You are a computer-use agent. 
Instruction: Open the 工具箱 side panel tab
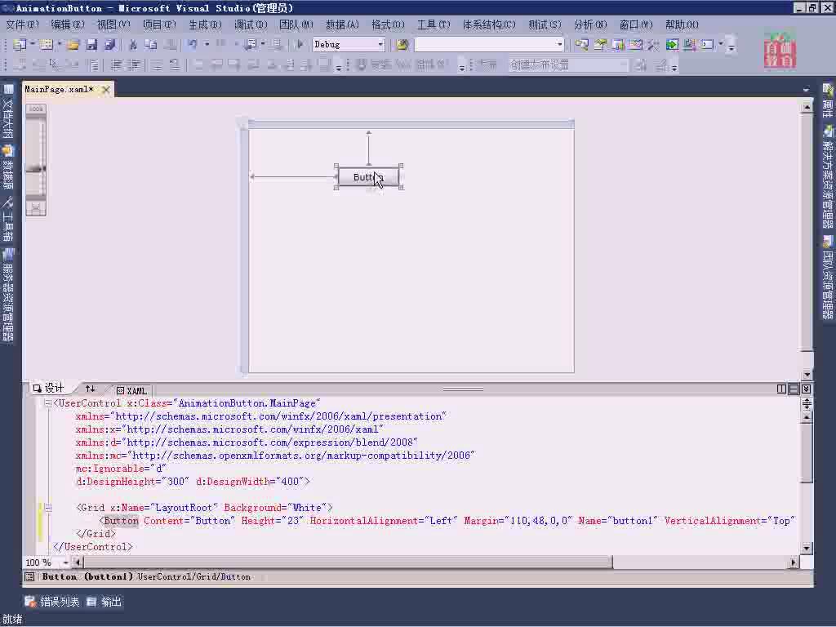pyautogui.click(x=7, y=219)
